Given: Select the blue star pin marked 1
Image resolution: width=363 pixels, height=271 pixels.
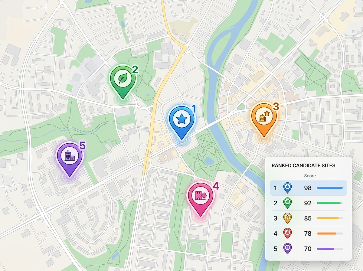Looking at the screenshot, I should (x=181, y=119).
